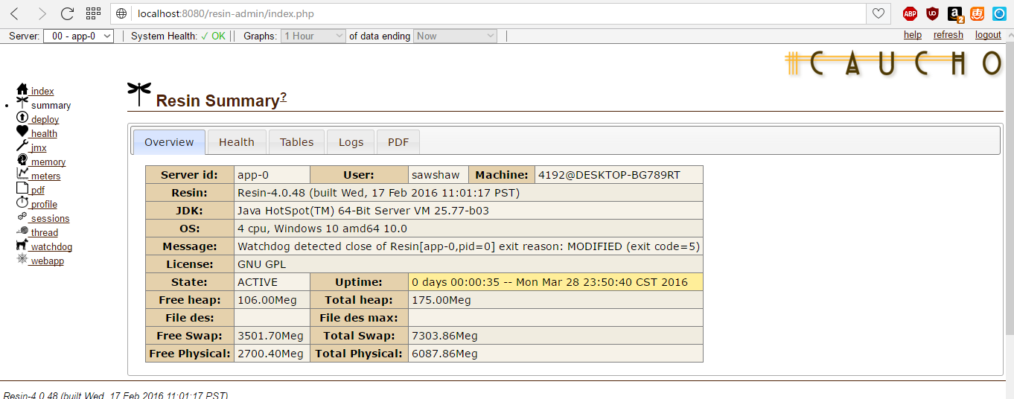Open the Graphs 1 Hour dropdown
This screenshot has width=1014, height=399.
[x=313, y=36]
